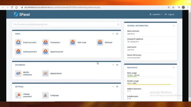Open the Mail route icon
Viewport: 191px width, 107px height.
73,43
